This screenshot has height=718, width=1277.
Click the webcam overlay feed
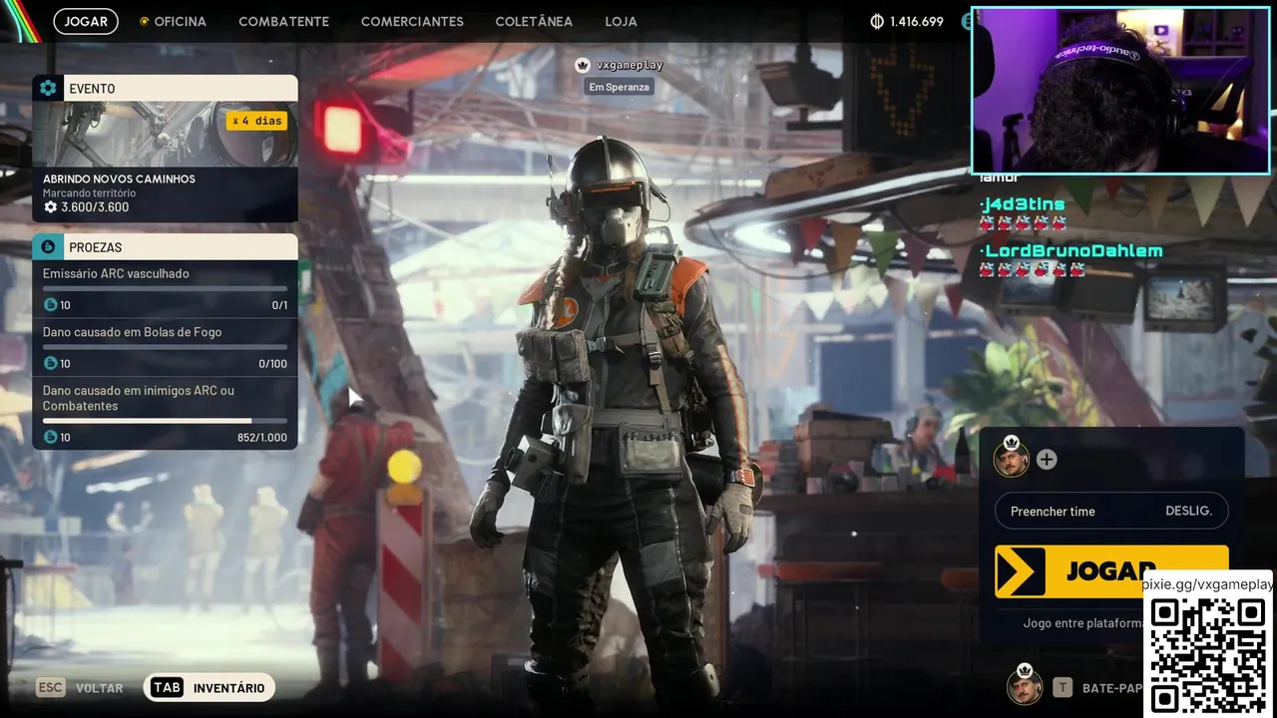click(x=1120, y=90)
